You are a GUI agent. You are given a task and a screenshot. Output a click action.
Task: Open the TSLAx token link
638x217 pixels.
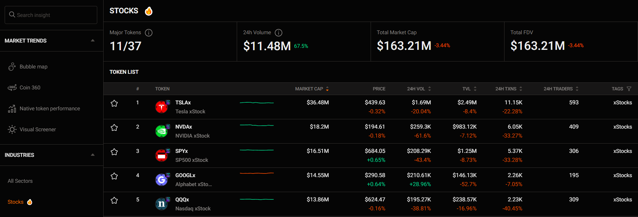[183, 103]
